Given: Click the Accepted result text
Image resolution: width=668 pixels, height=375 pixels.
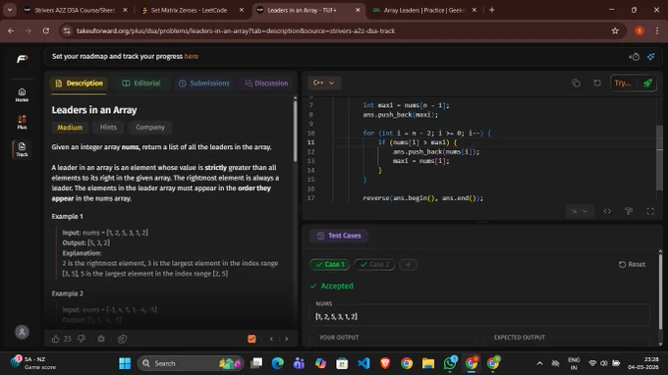Looking at the screenshot, I should (337, 286).
